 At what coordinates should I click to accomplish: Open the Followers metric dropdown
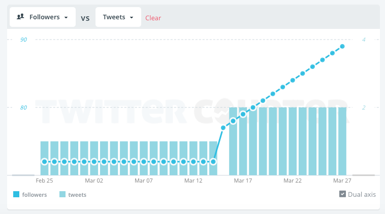(43, 17)
